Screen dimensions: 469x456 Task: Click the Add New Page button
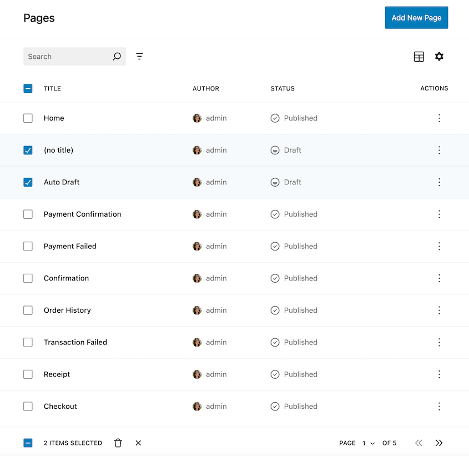pyautogui.click(x=416, y=18)
